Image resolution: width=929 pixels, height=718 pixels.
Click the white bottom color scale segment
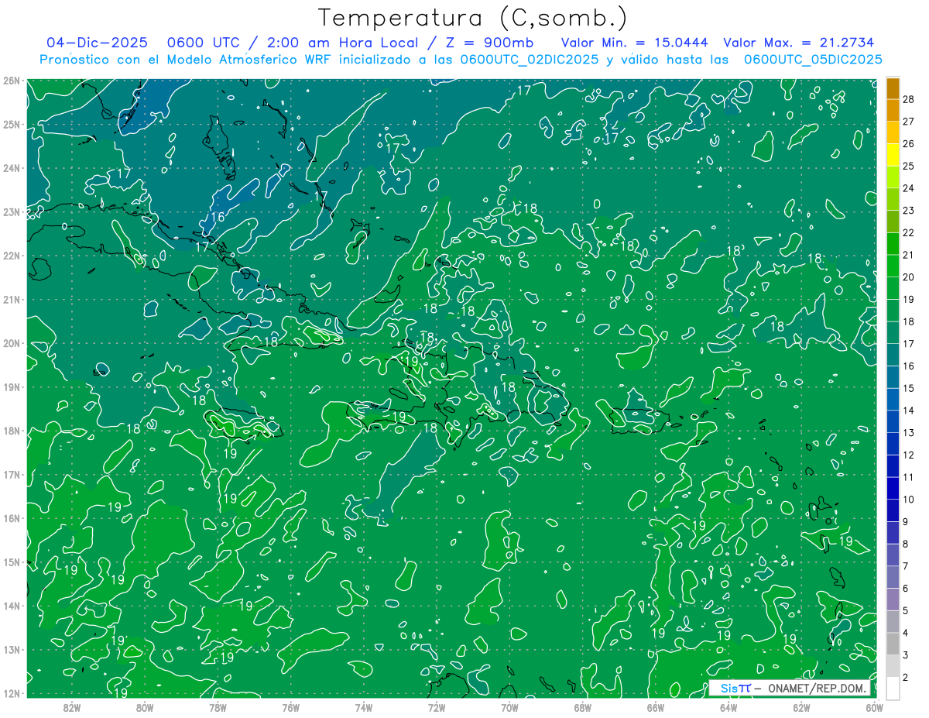(893, 688)
